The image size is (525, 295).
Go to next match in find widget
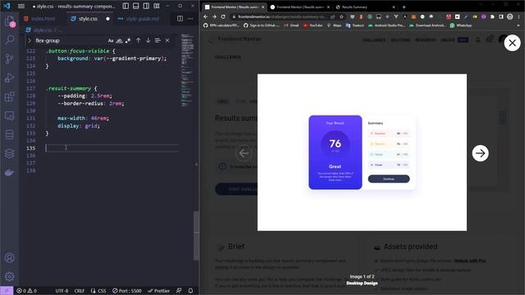pos(148,40)
